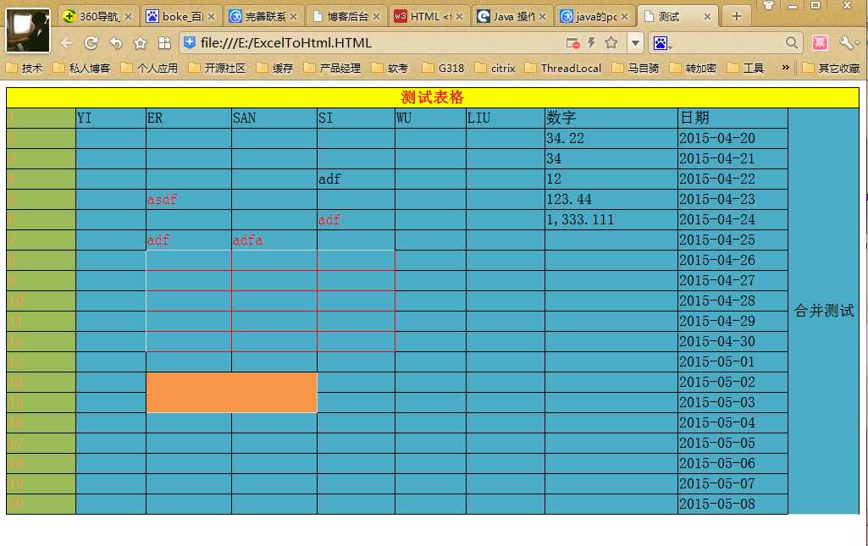Image resolution: width=868 pixels, height=546 pixels.
Task: Switch to the 完善联系 tab
Action: point(263,17)
